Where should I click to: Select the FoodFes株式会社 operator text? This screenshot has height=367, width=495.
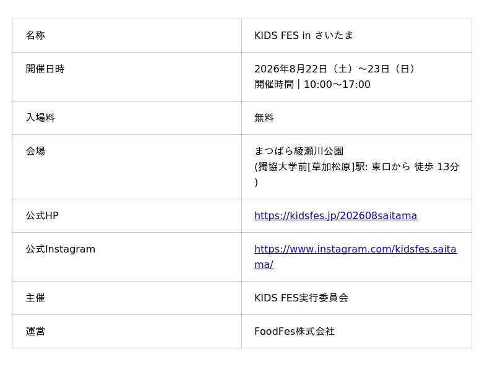(295, 331)
